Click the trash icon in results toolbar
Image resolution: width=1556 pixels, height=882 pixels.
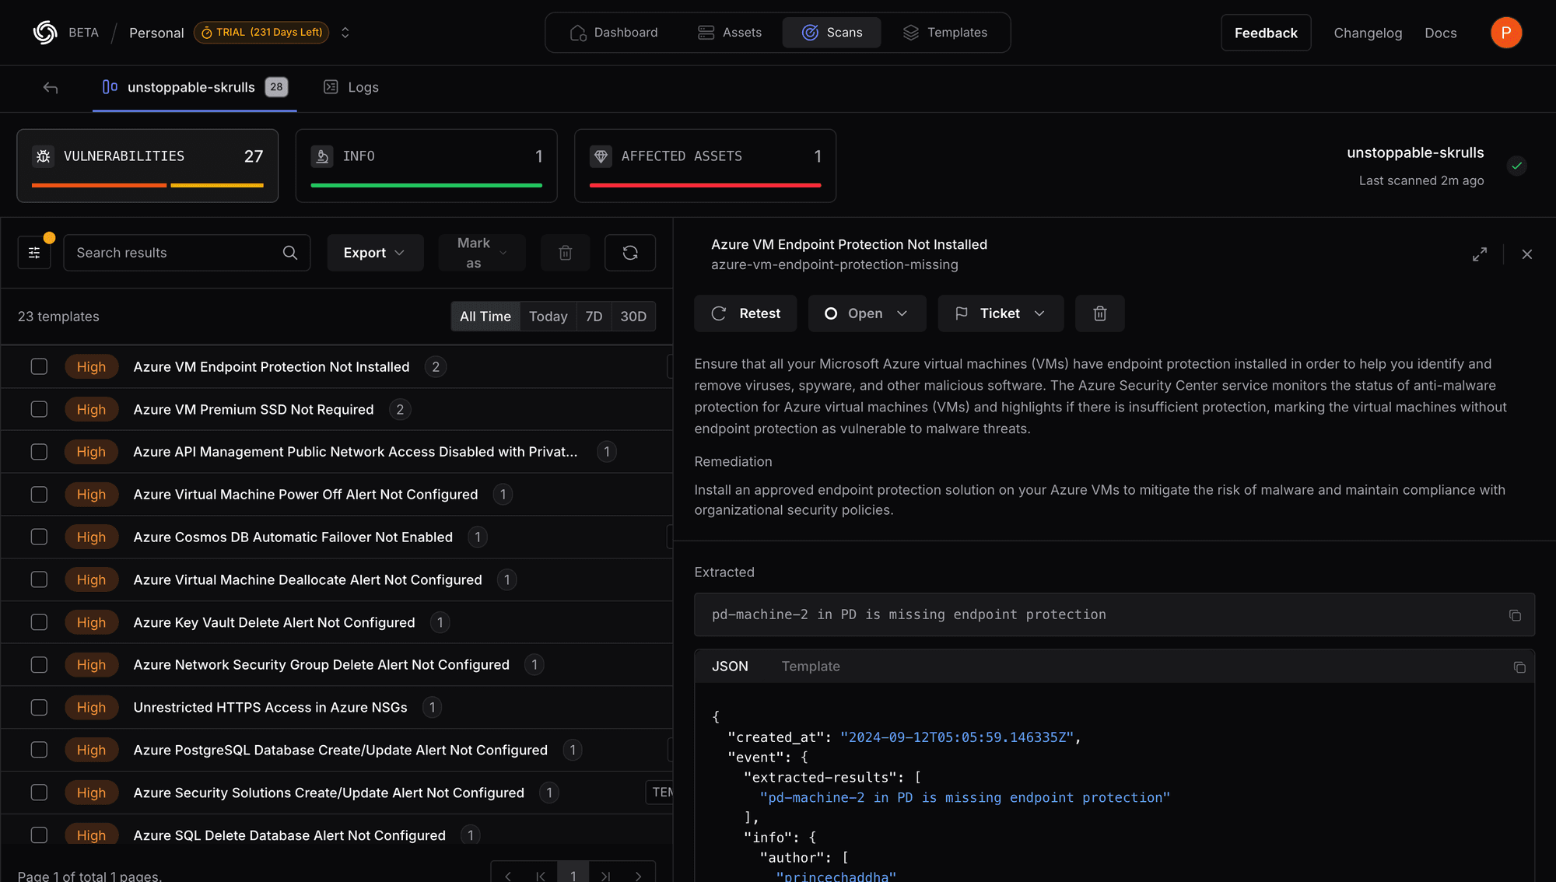tap(566, 253)
